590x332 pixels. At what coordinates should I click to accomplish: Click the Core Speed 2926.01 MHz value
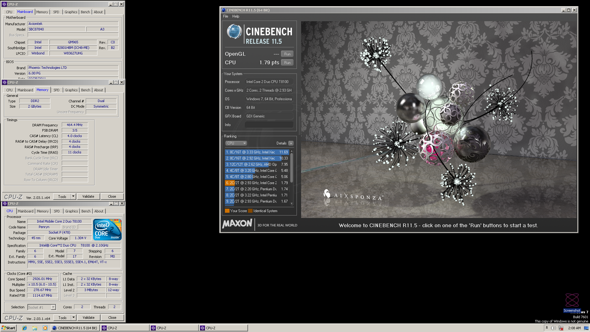click(x=42, y=279)
